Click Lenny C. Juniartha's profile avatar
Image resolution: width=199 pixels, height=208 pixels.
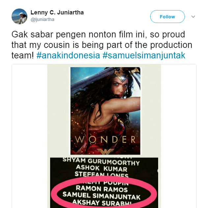point(19,16)
